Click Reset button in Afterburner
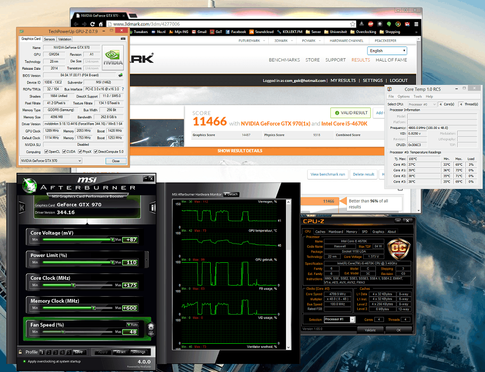 click(x=121, y=352)
